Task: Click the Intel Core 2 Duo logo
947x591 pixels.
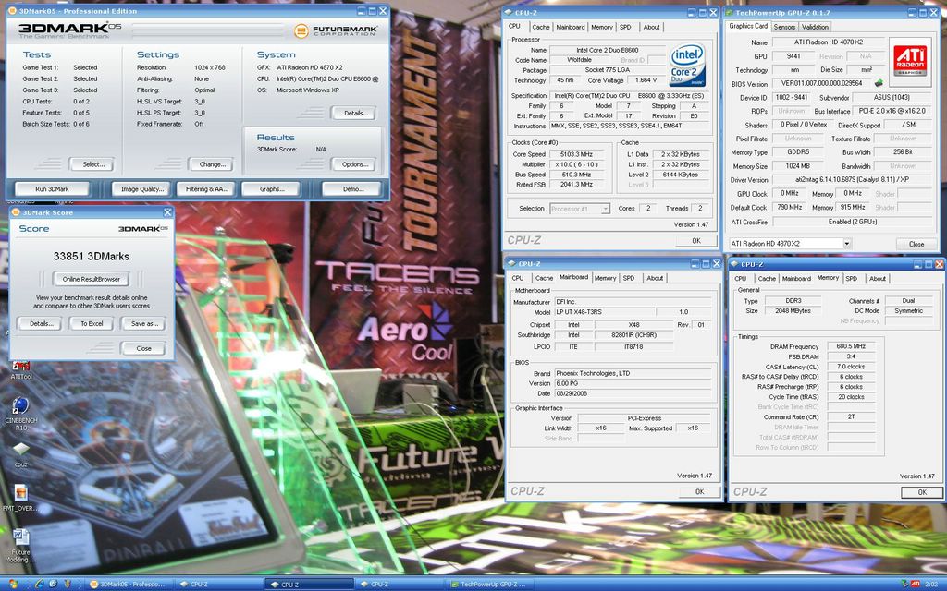Action: click(687, 64)
